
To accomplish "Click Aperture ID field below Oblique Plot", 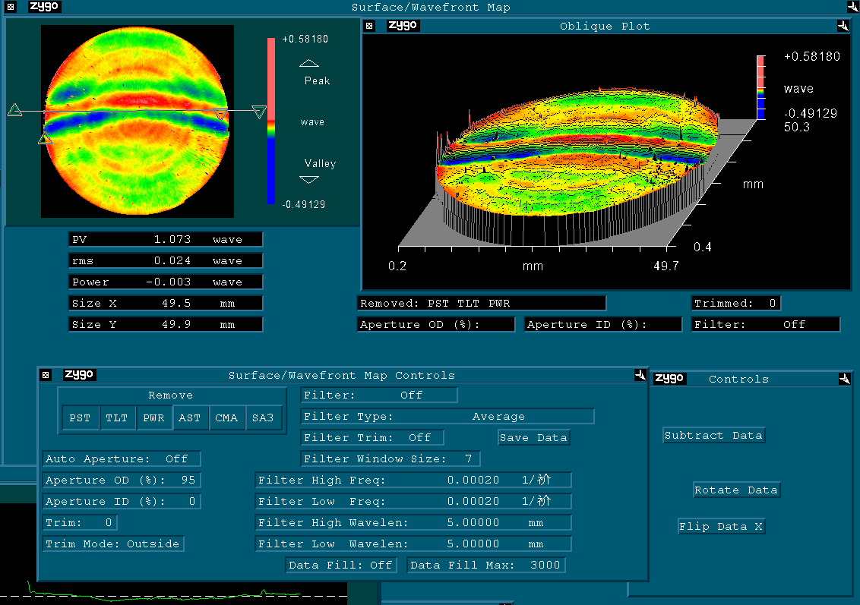I will point(603,324).
